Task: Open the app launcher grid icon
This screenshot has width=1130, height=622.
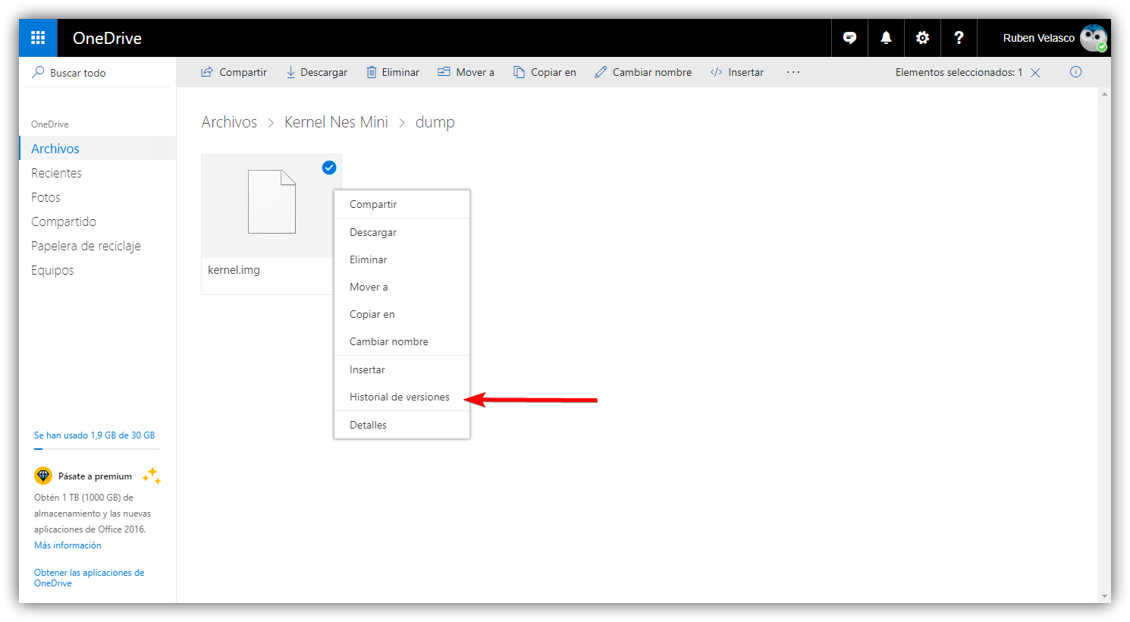Action: coord(38,37)
